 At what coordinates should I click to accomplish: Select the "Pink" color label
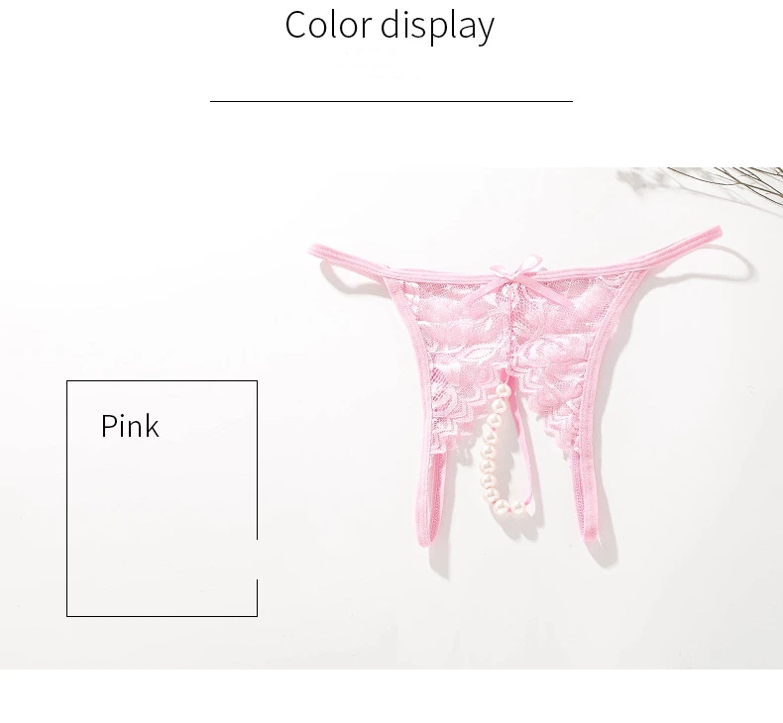(x=130, y=426)
